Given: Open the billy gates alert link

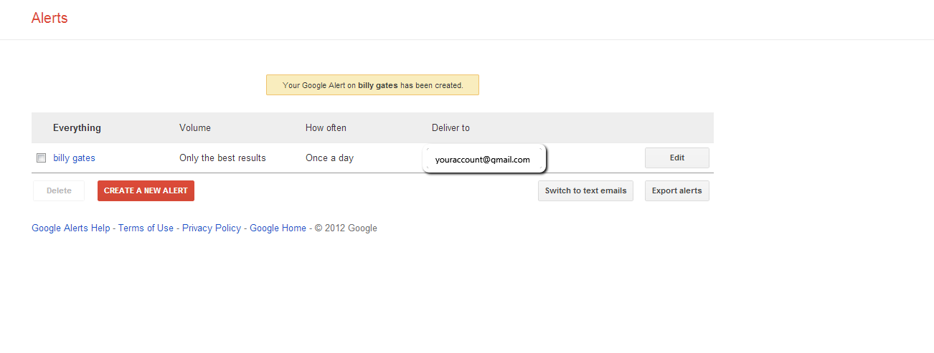Looking at the screenshot, I should (74, 158).
